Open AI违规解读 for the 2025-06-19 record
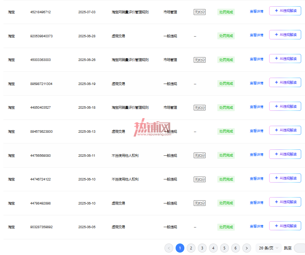 point(285,83)
